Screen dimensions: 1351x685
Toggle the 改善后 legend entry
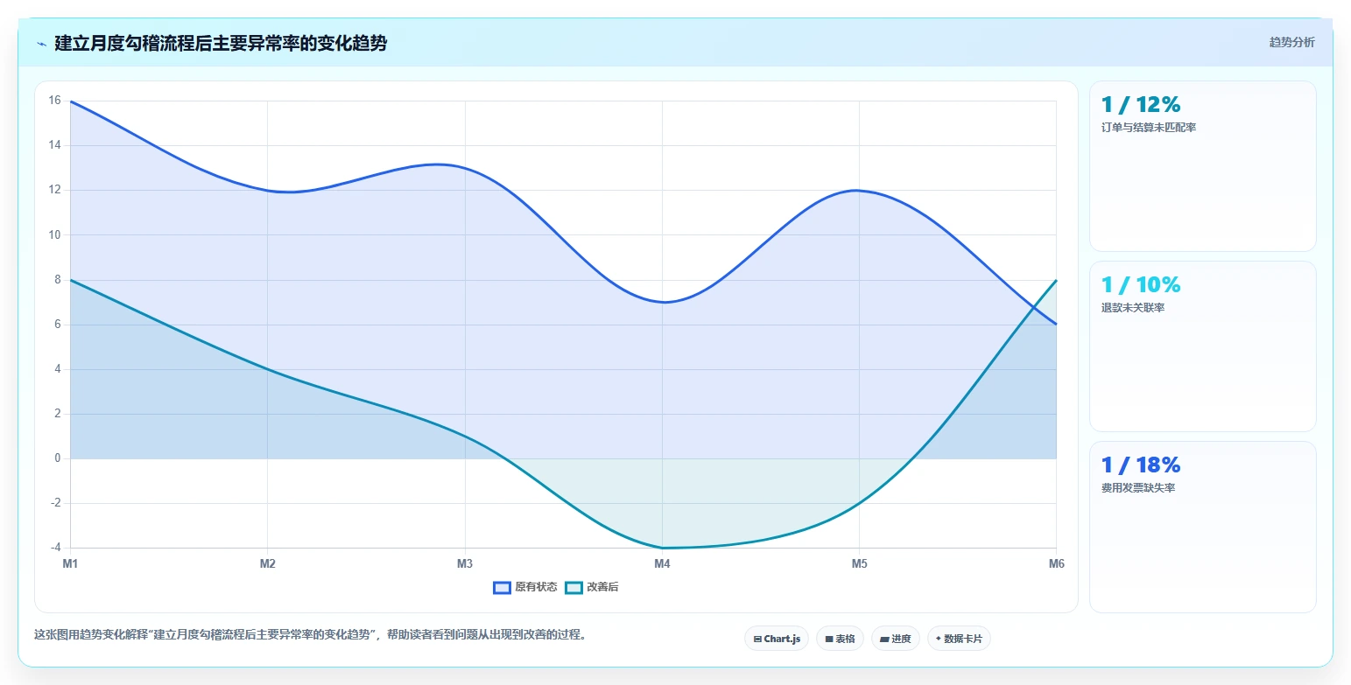[592, 587]
